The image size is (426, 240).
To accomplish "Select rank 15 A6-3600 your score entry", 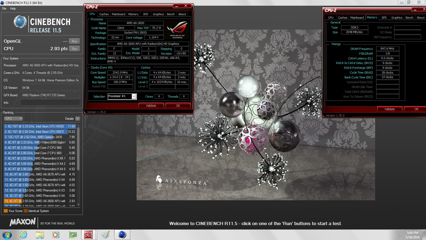I will coord(40,201).
